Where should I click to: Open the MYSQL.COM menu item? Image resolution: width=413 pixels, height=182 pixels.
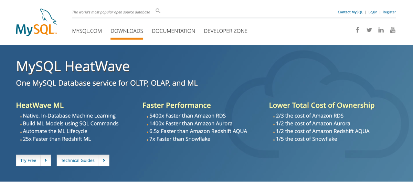point(87,31)
